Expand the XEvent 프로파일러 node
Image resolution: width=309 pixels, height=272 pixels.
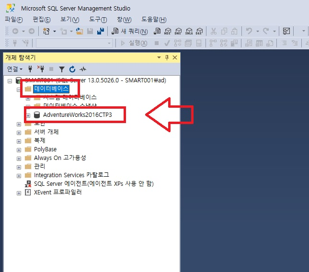19,193
